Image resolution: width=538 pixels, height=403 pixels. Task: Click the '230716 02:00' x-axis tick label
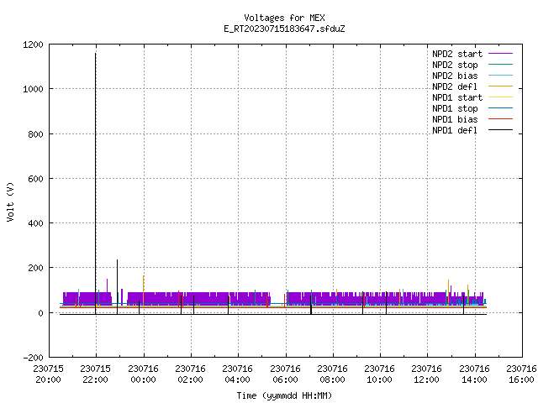[190, 374]
